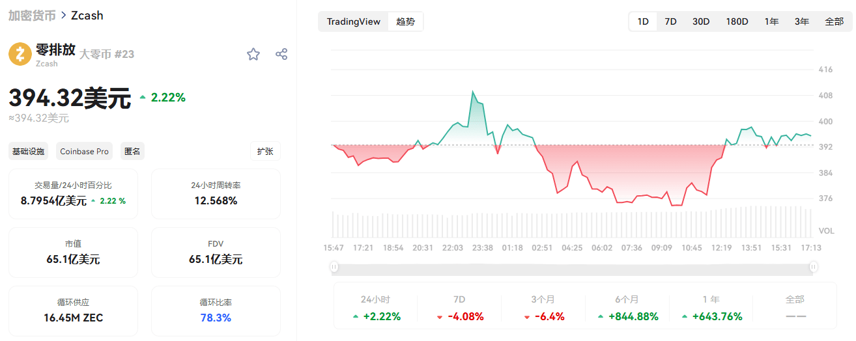Click the Coinbase Pro tag
The width and height of the screenshot is (856, 341).
click(x=84, y=151)
